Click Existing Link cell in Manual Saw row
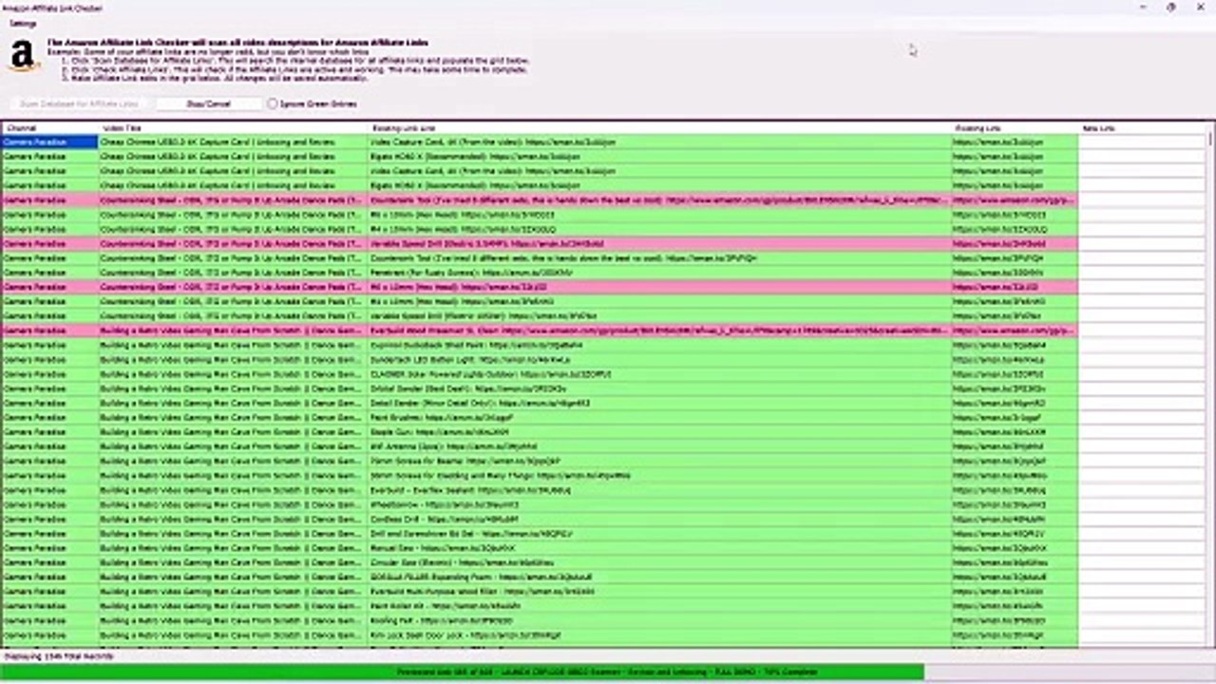1216x684 pixels. coord(1015,548)
